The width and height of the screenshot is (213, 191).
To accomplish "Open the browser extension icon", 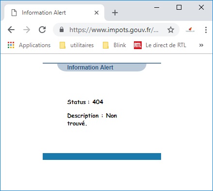I will coord(190,30).
